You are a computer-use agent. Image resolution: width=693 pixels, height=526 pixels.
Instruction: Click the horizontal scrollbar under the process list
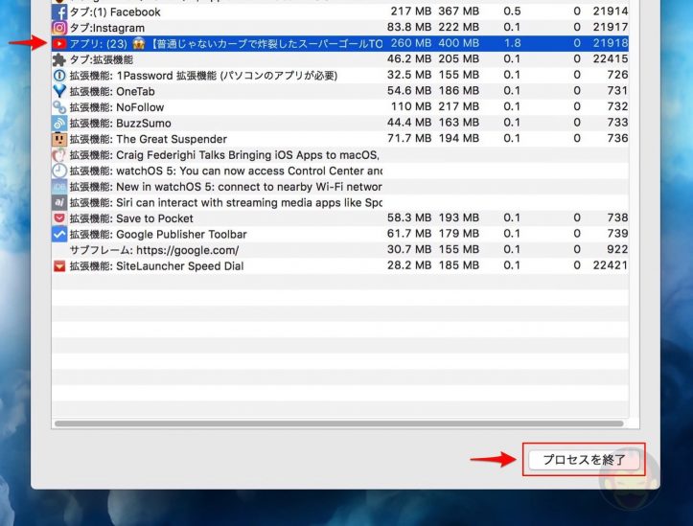click(x=339, y=424)
